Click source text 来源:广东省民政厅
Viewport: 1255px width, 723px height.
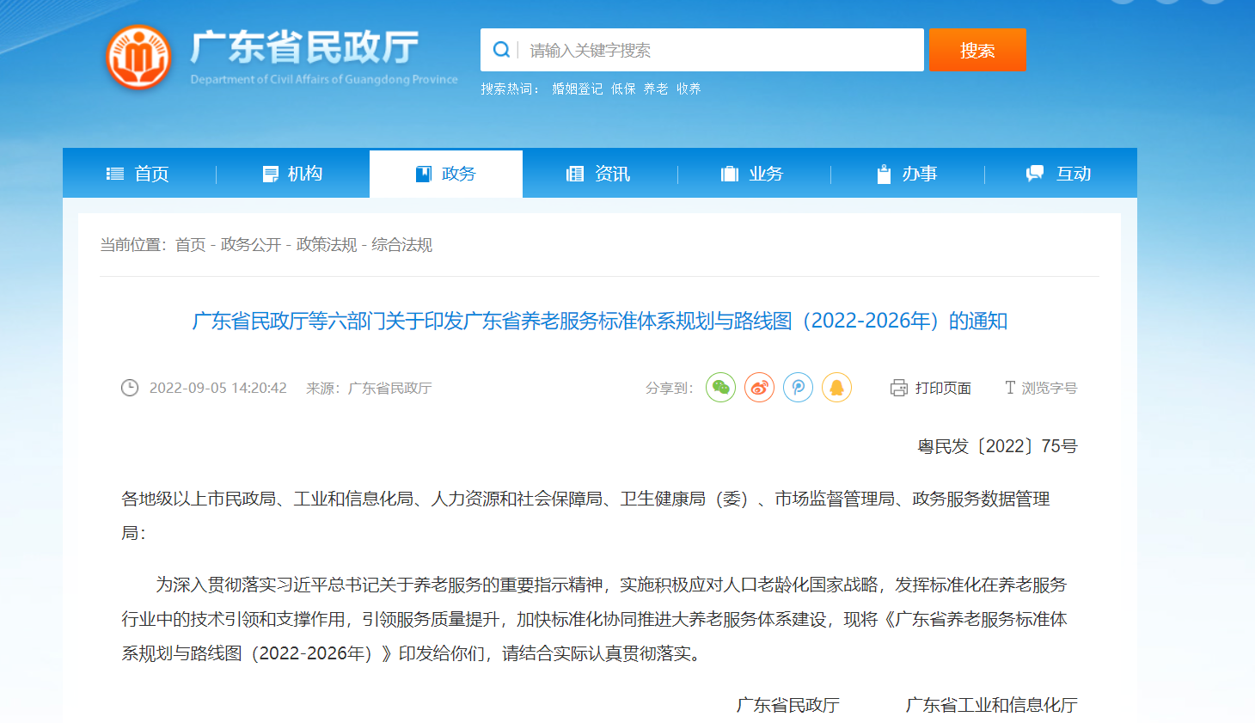369,388
